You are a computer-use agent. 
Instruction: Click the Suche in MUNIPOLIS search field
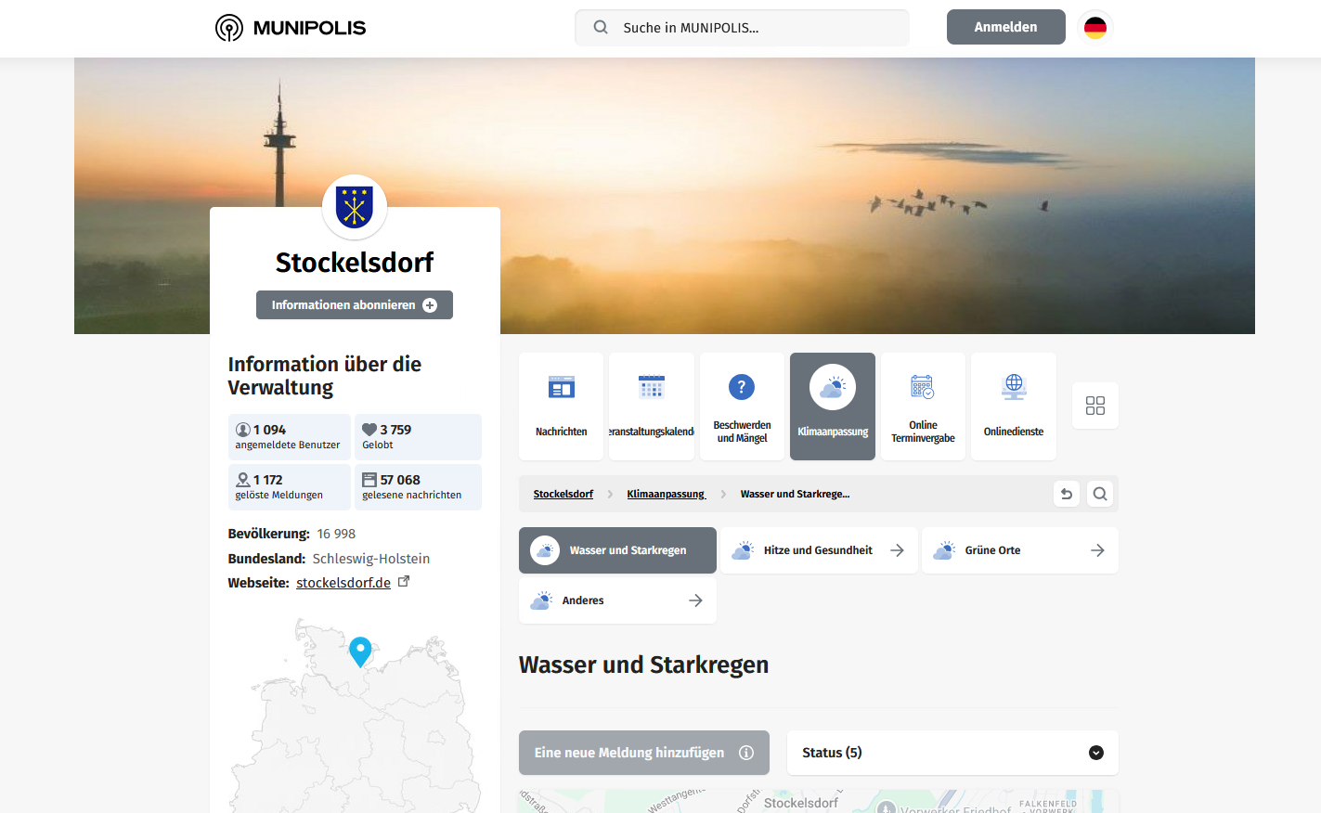tap(743, 28)
